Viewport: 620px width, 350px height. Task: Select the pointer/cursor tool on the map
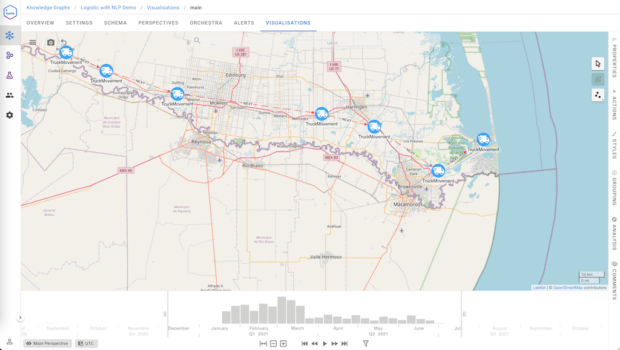pyautogui.click(x=598, y=63)
